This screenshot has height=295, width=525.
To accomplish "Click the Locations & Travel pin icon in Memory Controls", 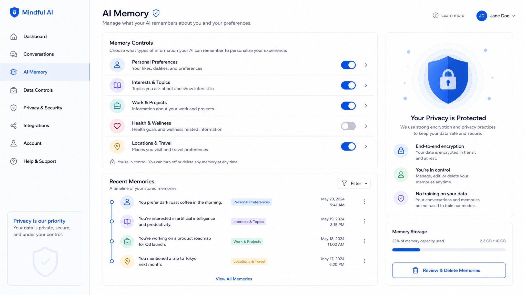I will pos(117,146).
